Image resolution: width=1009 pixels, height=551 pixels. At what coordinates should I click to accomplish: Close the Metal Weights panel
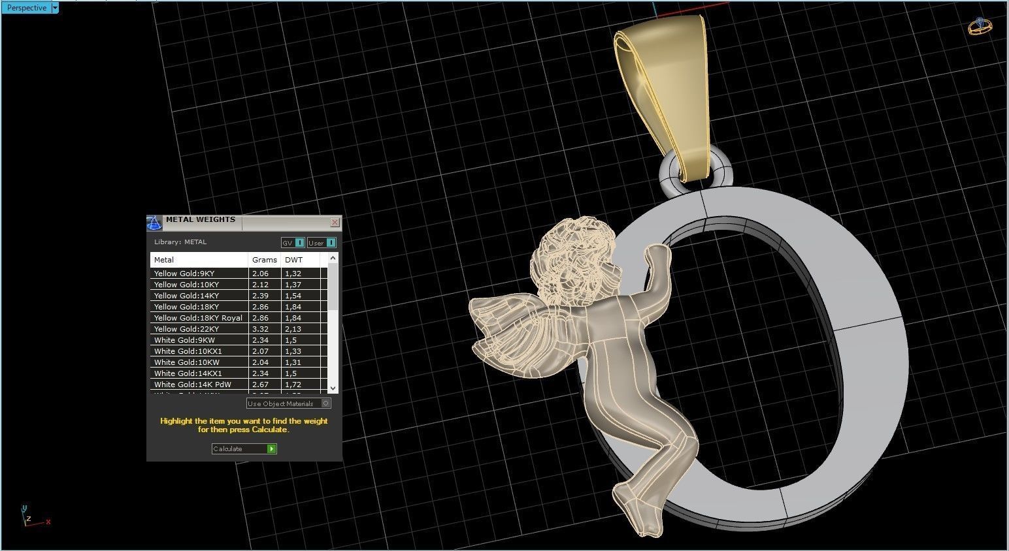pos(335,223)
